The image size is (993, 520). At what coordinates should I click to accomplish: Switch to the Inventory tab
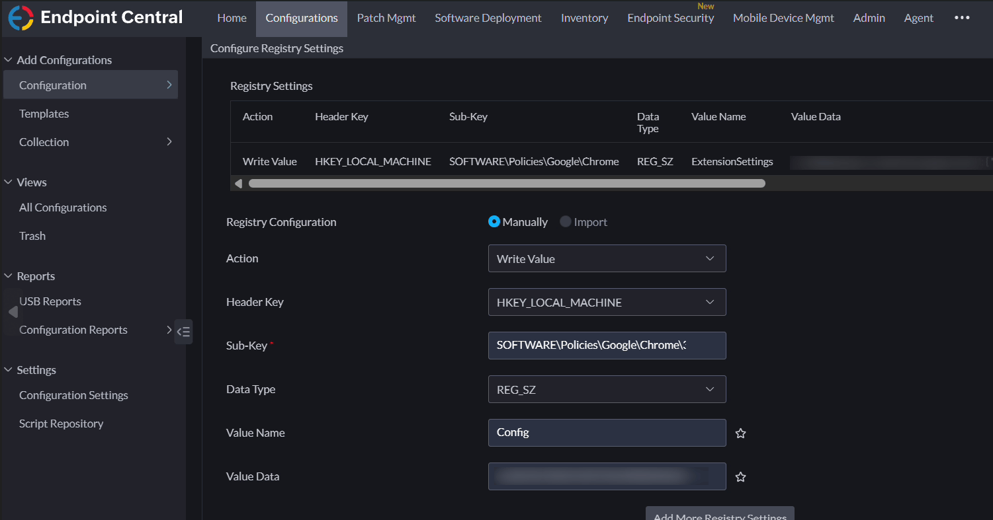pos(584,18)
